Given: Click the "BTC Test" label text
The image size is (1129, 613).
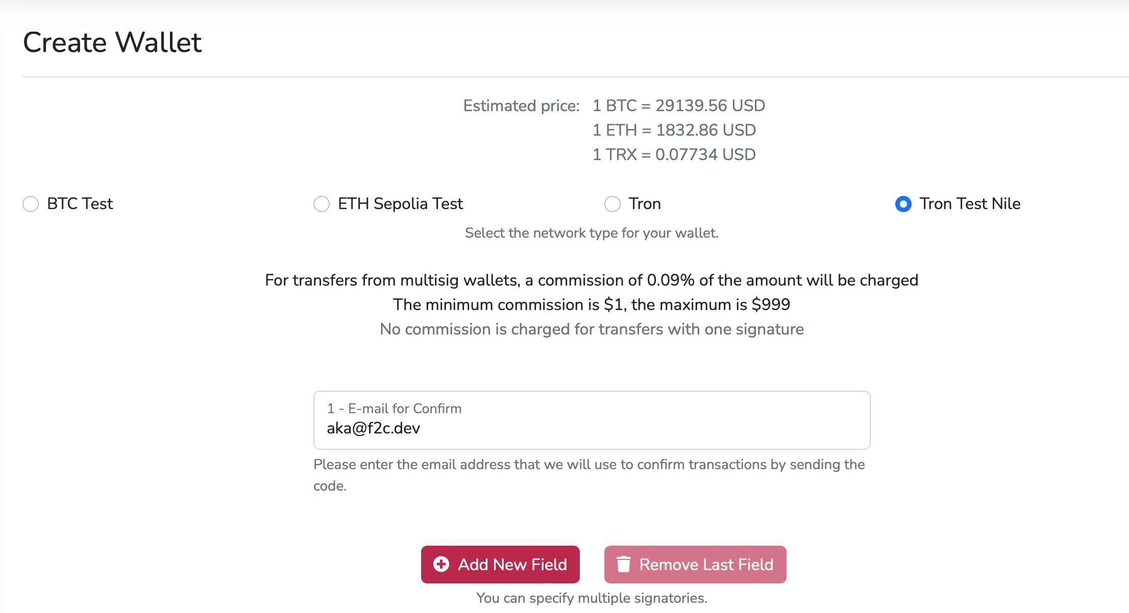Looking at the screenshot, I should tap(80, 204).
